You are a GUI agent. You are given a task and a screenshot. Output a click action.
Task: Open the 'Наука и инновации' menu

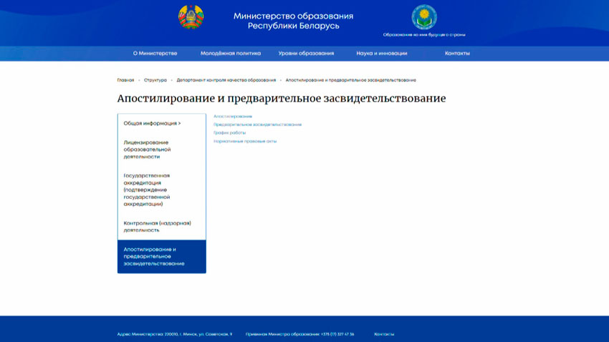point(382,54)
